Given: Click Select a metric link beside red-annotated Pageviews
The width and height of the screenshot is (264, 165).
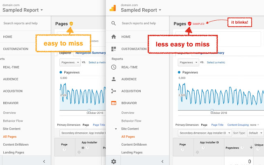Looking at the screenshot, I should (216, 62).
